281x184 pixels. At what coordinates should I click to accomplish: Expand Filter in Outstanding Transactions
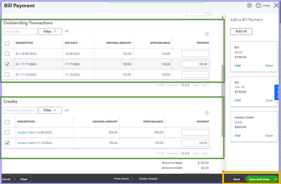pyautogui.click(x=50, y=32)
